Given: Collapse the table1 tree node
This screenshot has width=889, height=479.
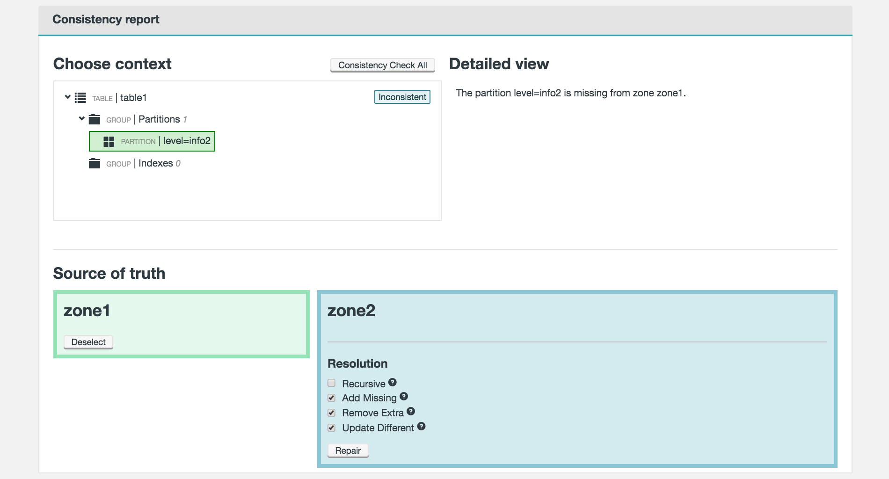Looking at the screenshot, I should pos(68,97).
